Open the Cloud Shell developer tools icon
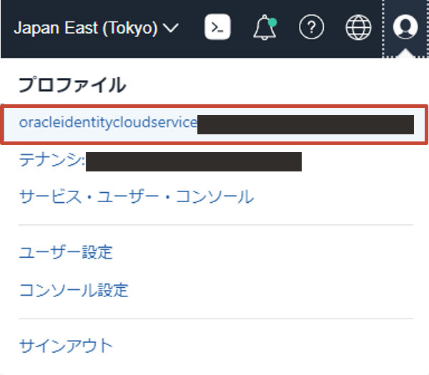This screenshot has height=375, width=429. (x=217, y=28)
